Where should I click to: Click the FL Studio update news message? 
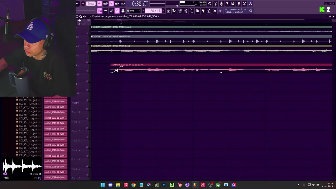(x=235, y=11)
